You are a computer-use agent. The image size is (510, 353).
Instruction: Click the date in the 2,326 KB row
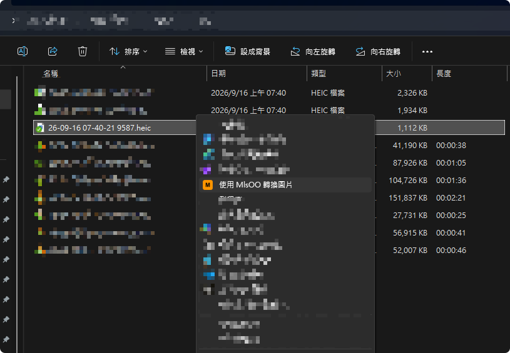point(248,93)
